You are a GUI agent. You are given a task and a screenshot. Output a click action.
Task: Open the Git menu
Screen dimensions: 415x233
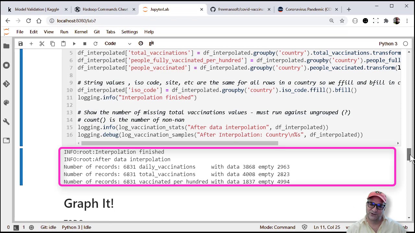point(97,32)
